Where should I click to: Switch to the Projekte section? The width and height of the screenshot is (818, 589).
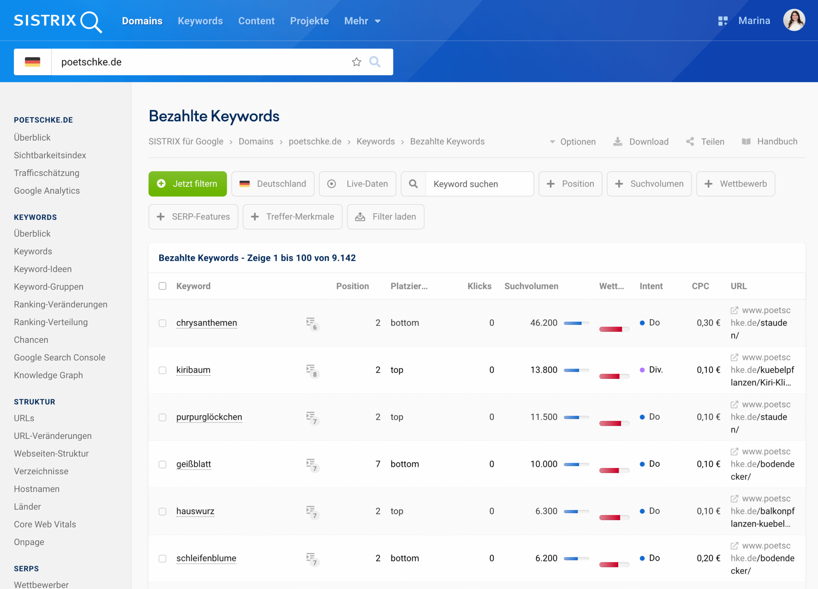[309, 21]
